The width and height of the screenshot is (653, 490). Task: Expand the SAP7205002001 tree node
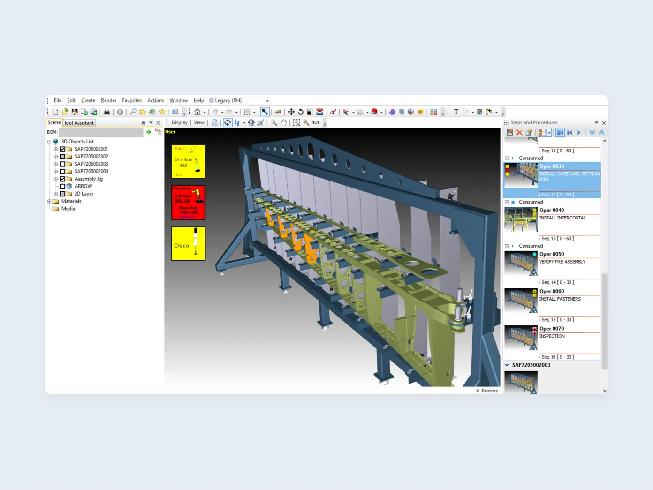56,149
